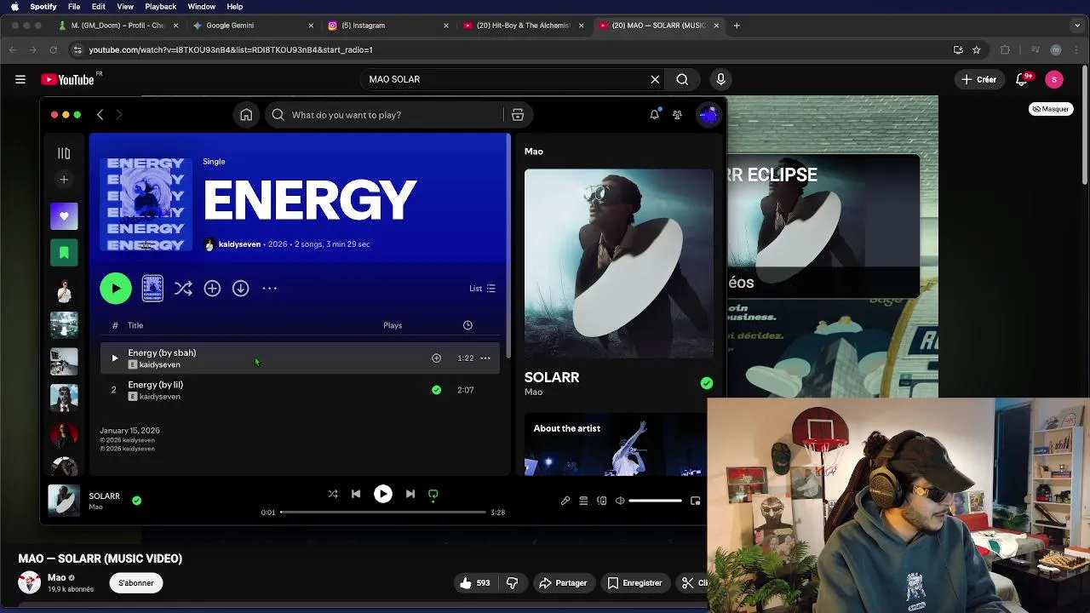Screen dimensions: 1090x613
Task: Open Spotify Browse icon beside search field
Action: 517,115
